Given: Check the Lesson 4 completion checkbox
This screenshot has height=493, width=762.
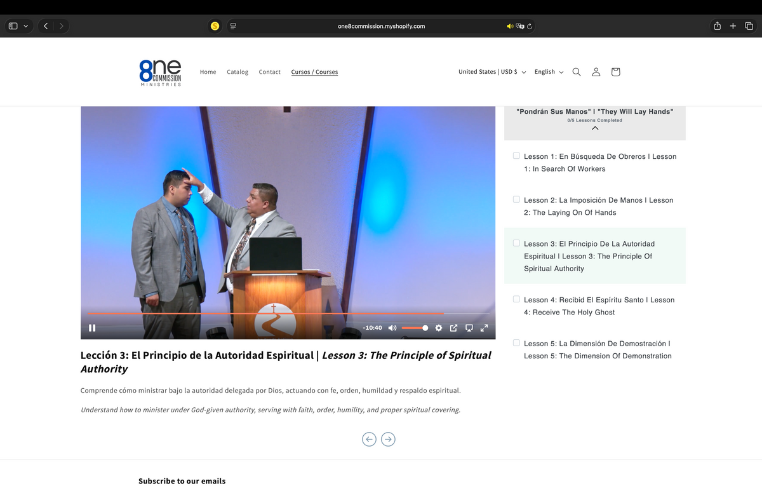Looking at the screenshot, I should coord(516,299).
